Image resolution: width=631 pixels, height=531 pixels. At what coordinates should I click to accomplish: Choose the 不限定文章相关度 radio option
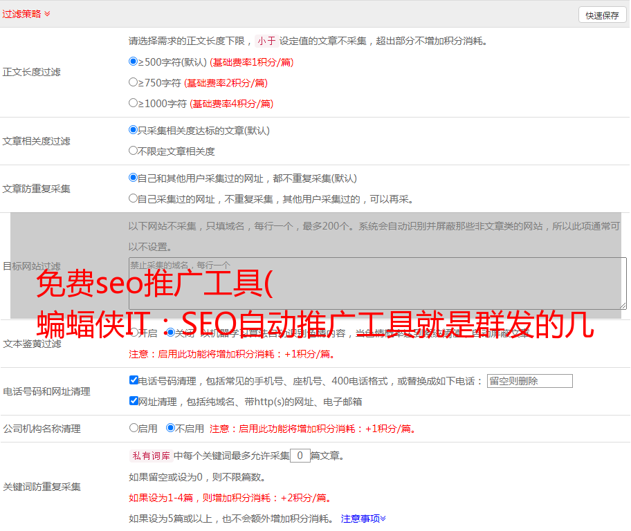[x=133, y=151]
